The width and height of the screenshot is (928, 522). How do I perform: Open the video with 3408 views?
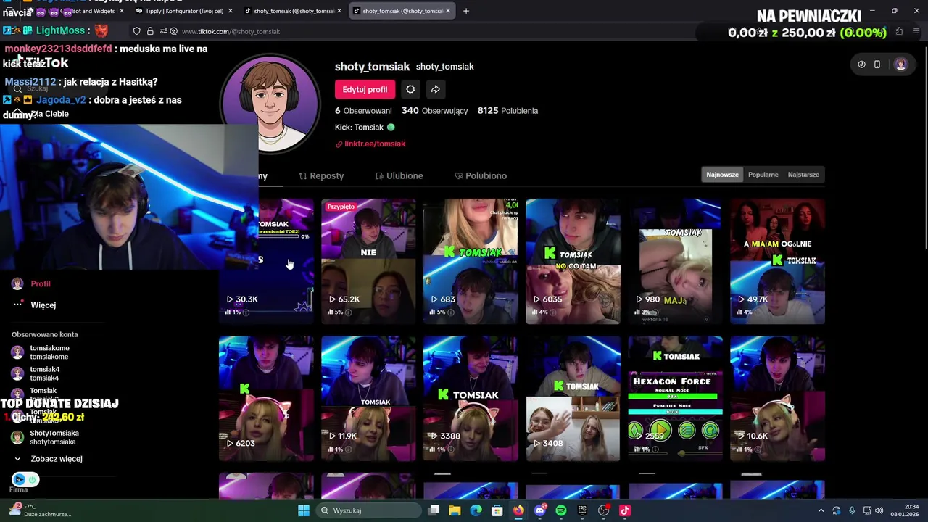pyautogui.click(x=573, y=398)
